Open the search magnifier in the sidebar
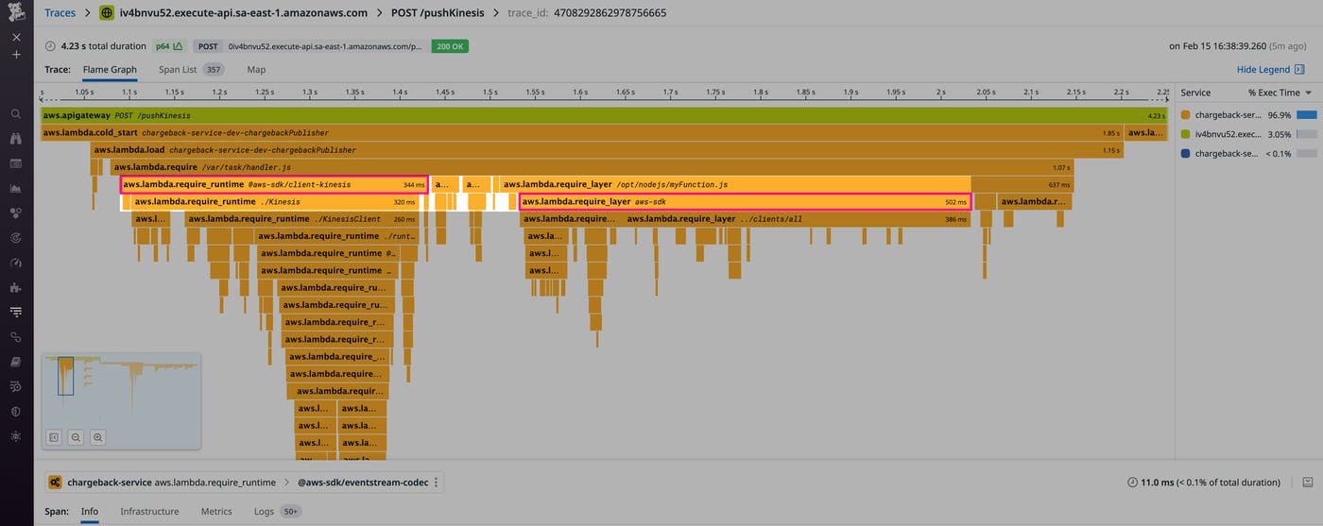This screenshot has height=526, width=1323. coord(16,114)
